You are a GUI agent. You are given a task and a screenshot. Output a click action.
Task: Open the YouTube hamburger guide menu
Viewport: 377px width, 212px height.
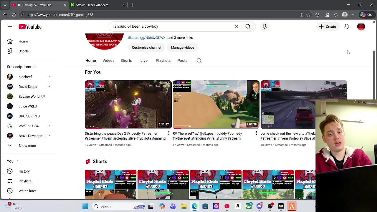click(x=10, y=26)
